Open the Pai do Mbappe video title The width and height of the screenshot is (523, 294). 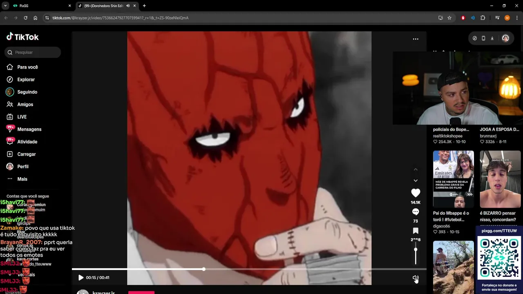[x=451, y=216]
